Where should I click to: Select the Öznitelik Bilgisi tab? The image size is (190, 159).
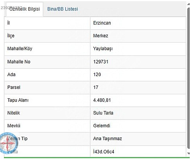[25, 9]
